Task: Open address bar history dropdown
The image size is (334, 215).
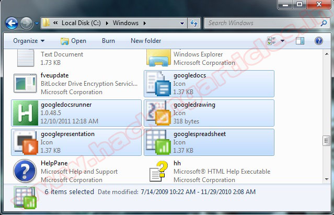Action: pos(182,23)
